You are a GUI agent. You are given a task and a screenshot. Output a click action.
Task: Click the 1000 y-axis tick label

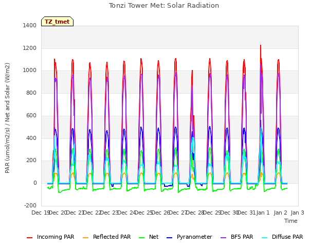[30, 70]
